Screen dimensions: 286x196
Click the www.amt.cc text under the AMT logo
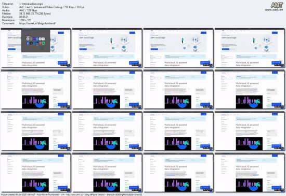pos(274,9)
